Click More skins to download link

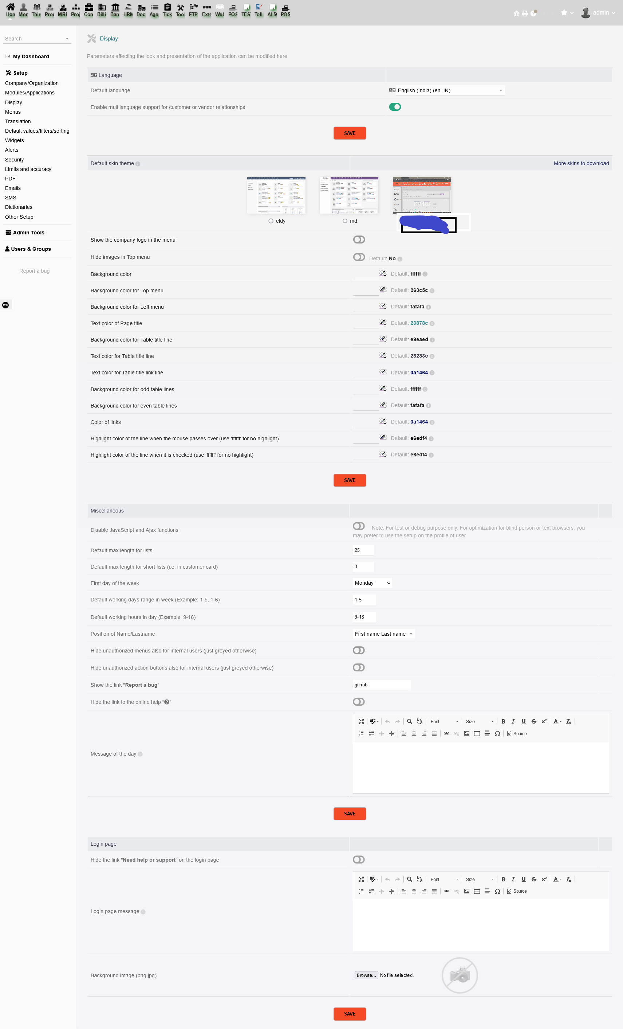pyautogui.click(x=581, y=163)
